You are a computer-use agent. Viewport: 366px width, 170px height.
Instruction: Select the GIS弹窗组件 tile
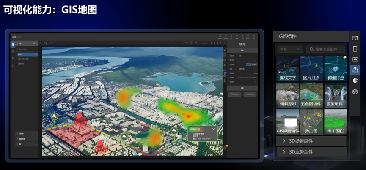pyautogui.click(x=288, y=121)
